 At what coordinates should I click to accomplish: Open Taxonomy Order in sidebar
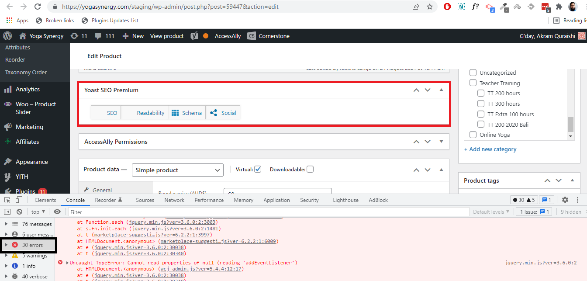[x=26, y=72]
